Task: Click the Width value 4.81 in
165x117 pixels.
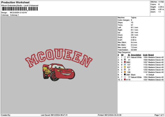Action: pyautogui.click(x=161, y=9)
